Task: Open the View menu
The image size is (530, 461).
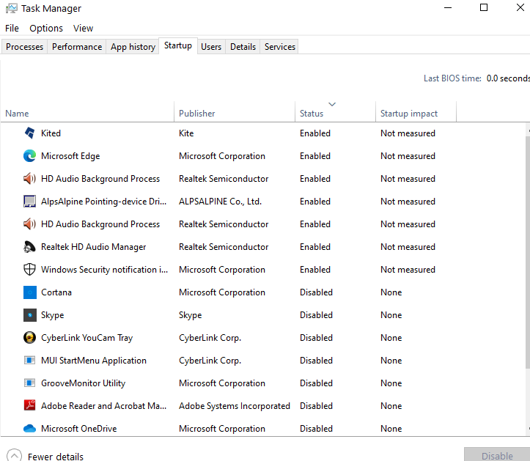Action: pos(83,28)
